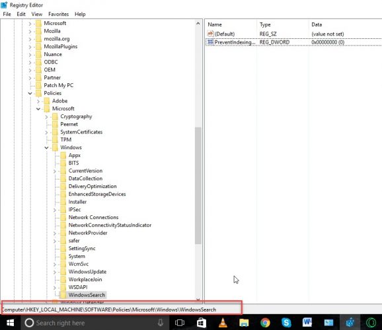The image size is (382, 330).
Task: Select the NetworkConnectivityStatusIndicator key
Action: [110, 225]
